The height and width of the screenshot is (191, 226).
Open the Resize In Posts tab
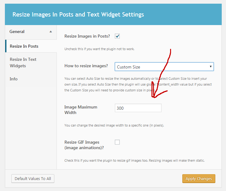tap(24, 46)
